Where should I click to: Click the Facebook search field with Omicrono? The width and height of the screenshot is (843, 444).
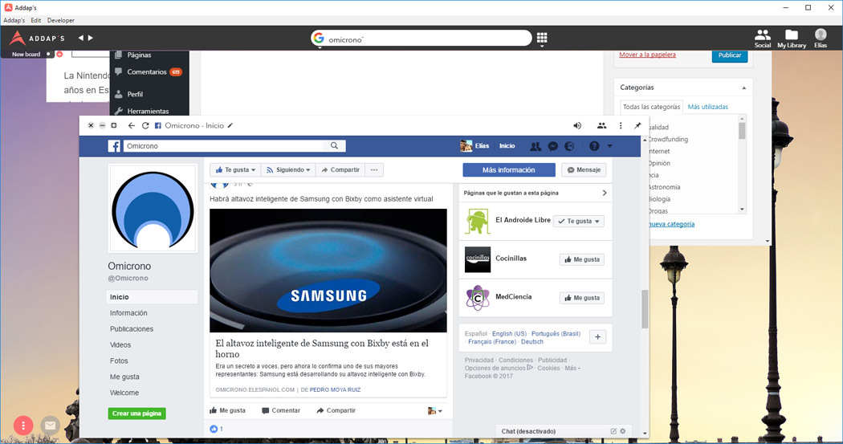(226, 145)
